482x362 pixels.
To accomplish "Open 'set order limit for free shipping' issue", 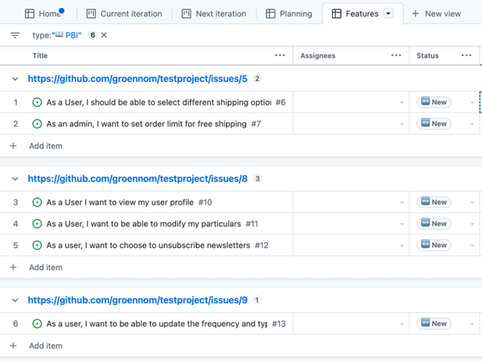I will [x=146, y=124].
